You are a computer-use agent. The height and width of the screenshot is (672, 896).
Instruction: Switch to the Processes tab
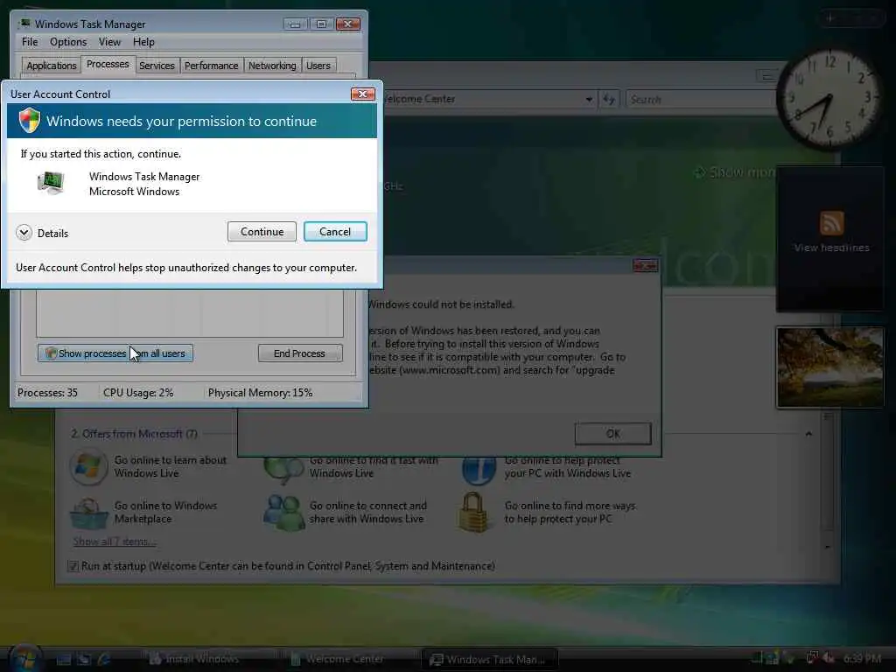point(108,64)
